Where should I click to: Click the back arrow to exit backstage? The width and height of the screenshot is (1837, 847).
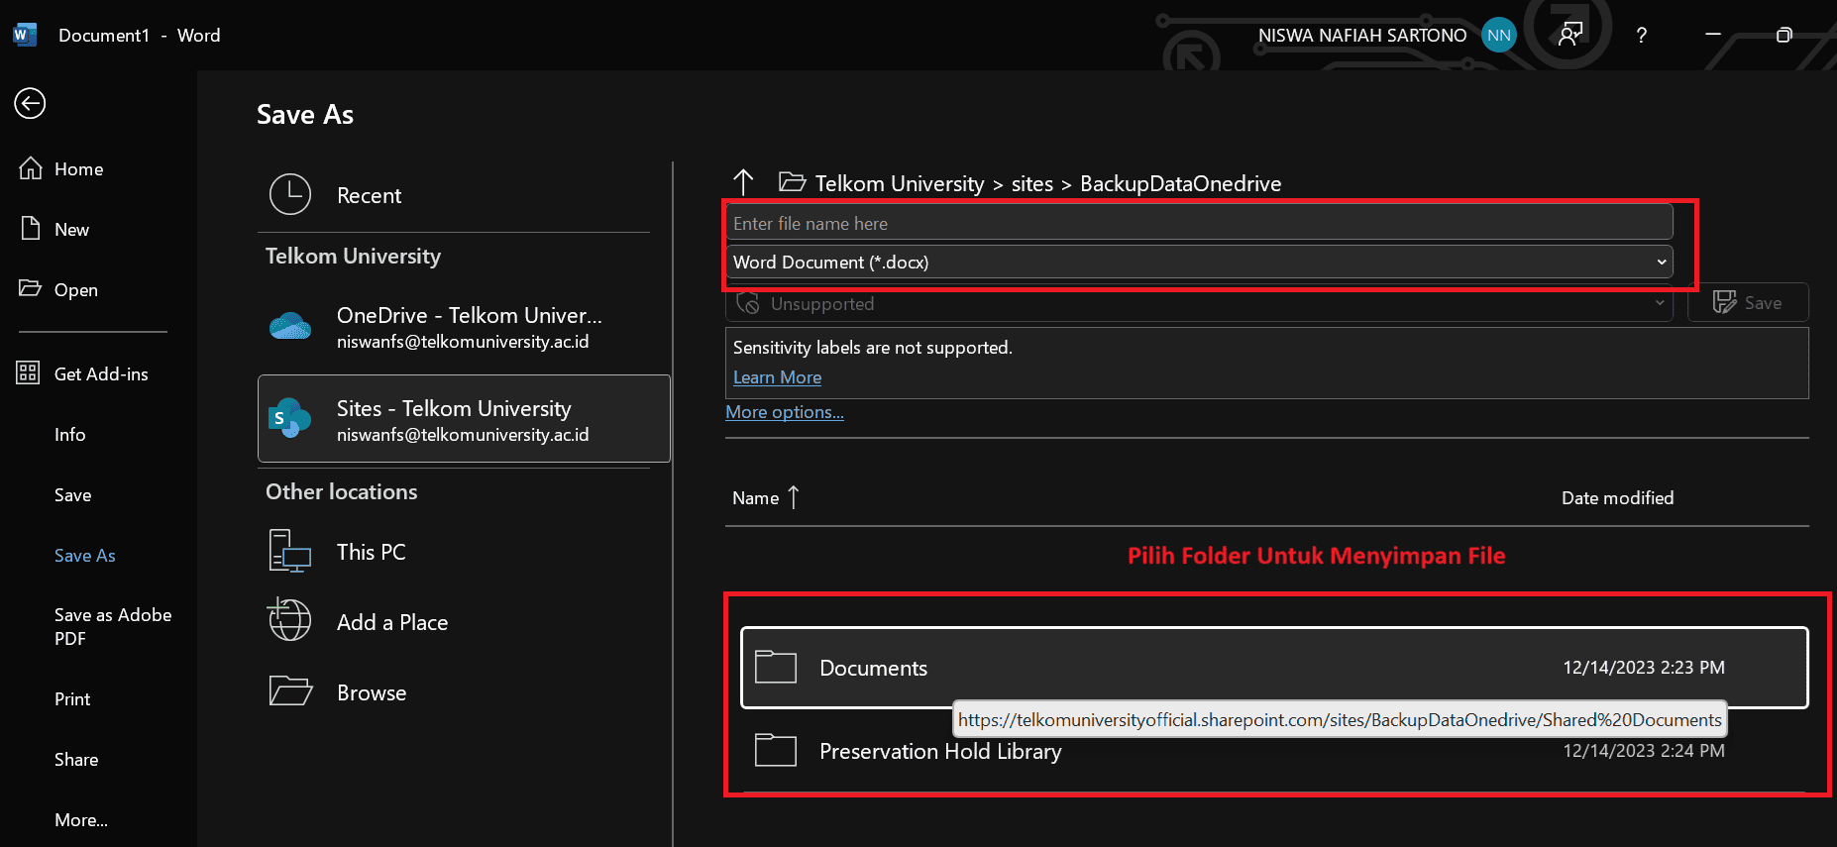point(30,103)
